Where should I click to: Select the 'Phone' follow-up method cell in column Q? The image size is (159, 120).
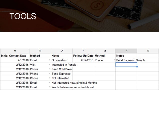[105, 60]
